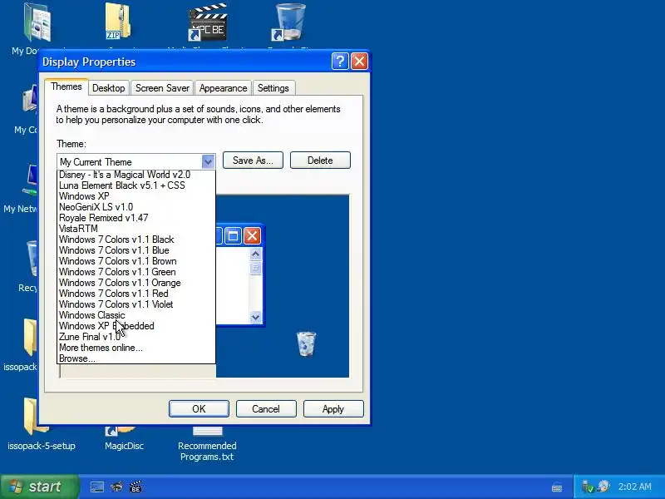Viewport: 665px width, 499px height.
Task: Switch to the Themes tab
Action: 66,86
